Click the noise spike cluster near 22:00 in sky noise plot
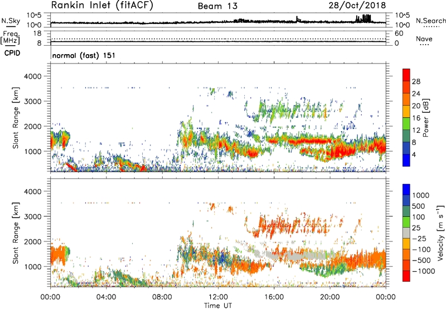Viewport: 446px width, 309px height. coord(363,18)
